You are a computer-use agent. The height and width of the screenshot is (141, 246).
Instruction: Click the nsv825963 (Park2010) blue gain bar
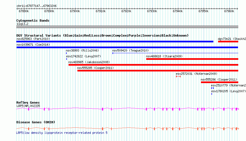coord(115,42)
